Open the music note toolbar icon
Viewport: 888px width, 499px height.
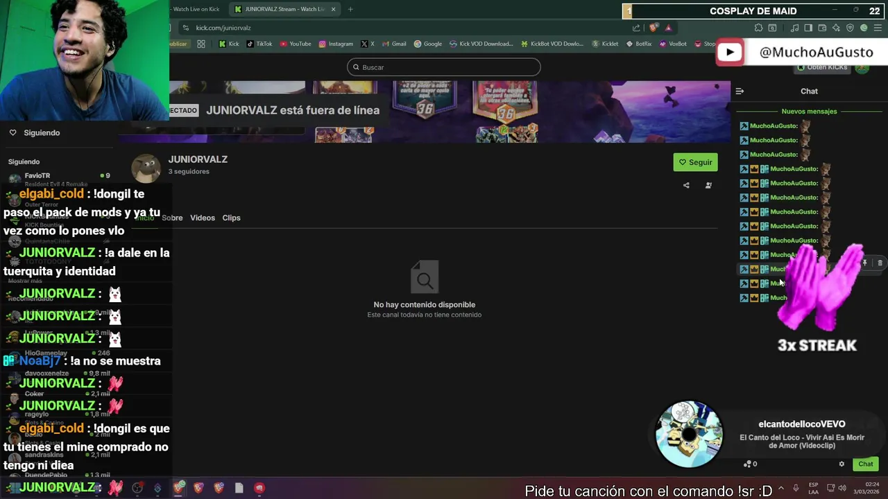[794, 28]
